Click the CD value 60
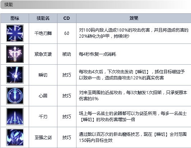This screenshot has width=191, height=148. tap(67, 33)
